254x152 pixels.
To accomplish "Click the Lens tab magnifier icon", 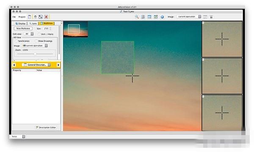I will [30, 23].
